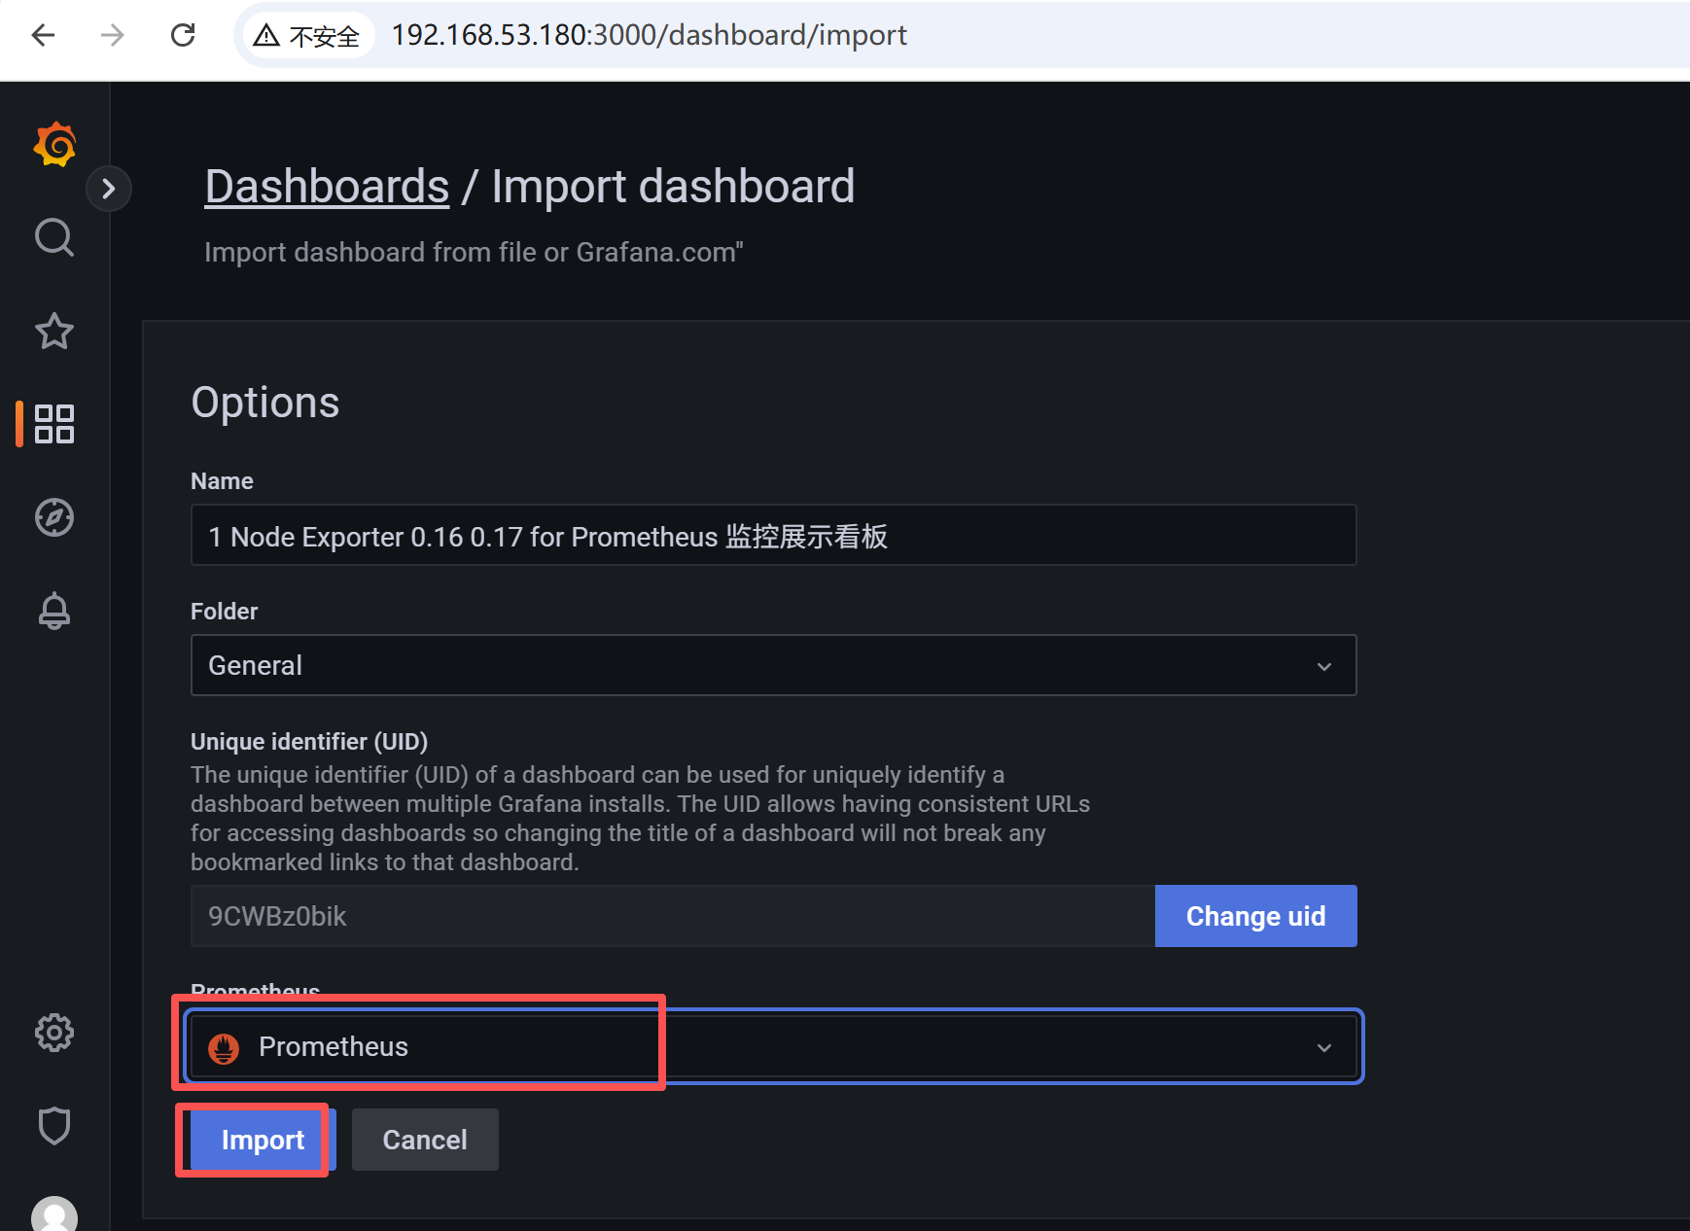Select the starred Favorites icon

[54, 332]
